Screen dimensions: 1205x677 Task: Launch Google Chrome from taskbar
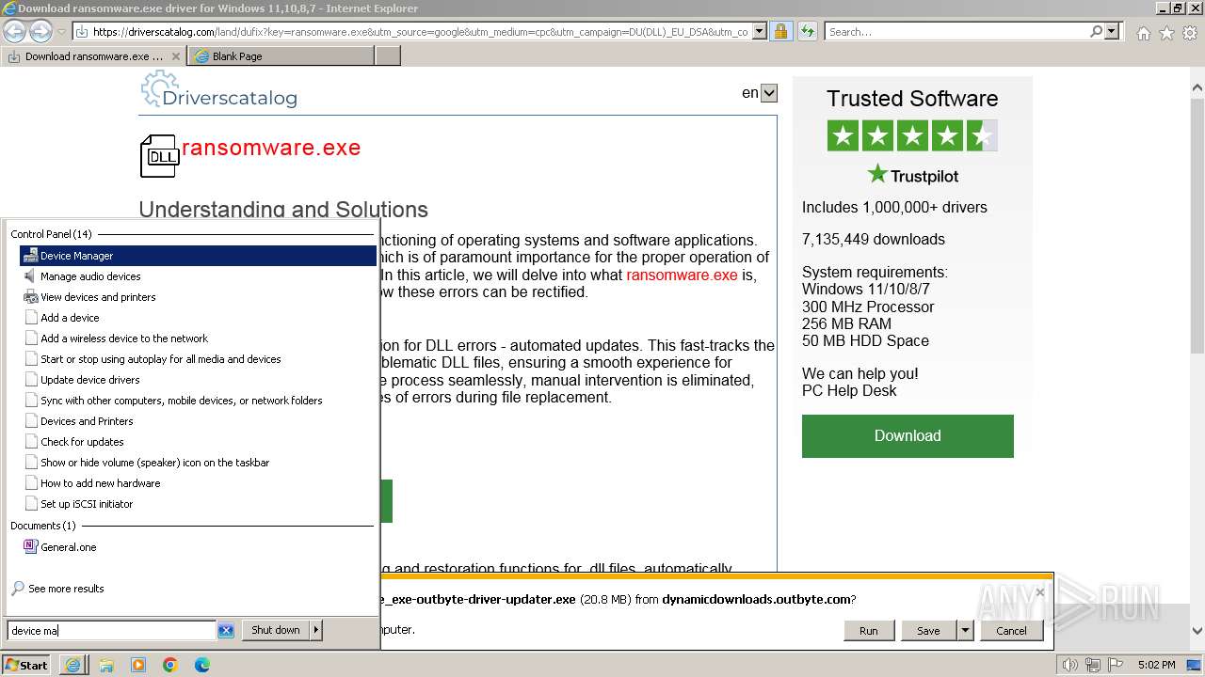pyautogui.click(x=170, y=665)
